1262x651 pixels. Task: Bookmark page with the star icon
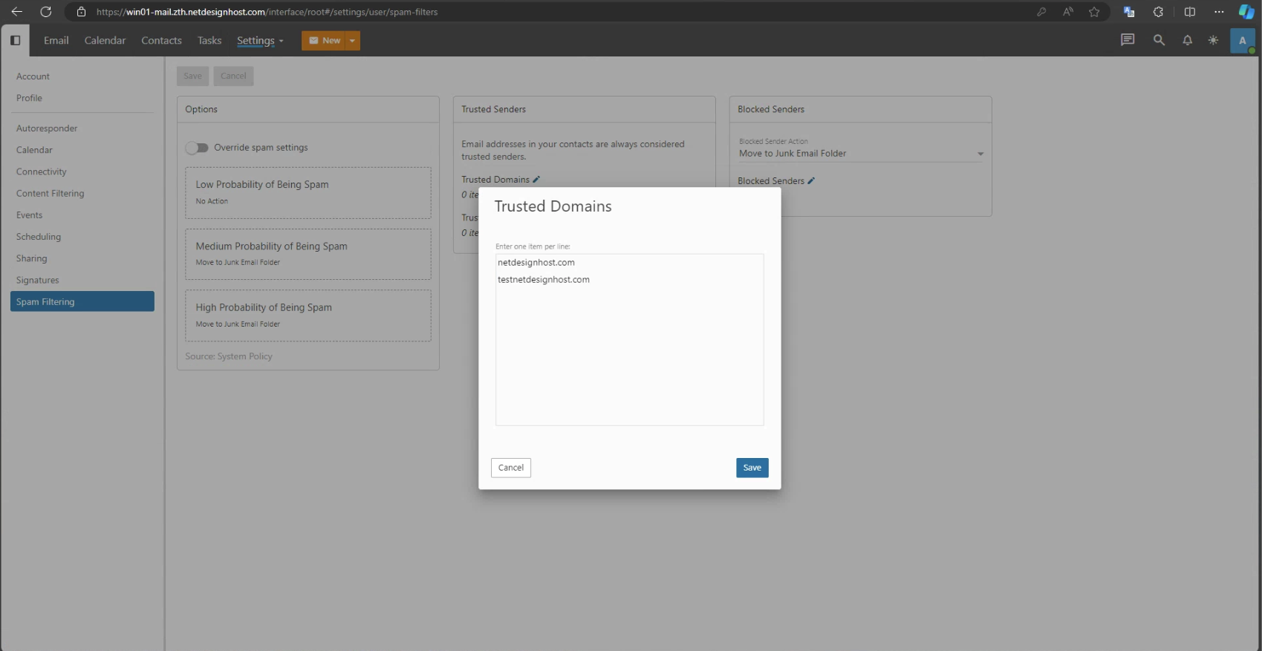coord(1094,12)
